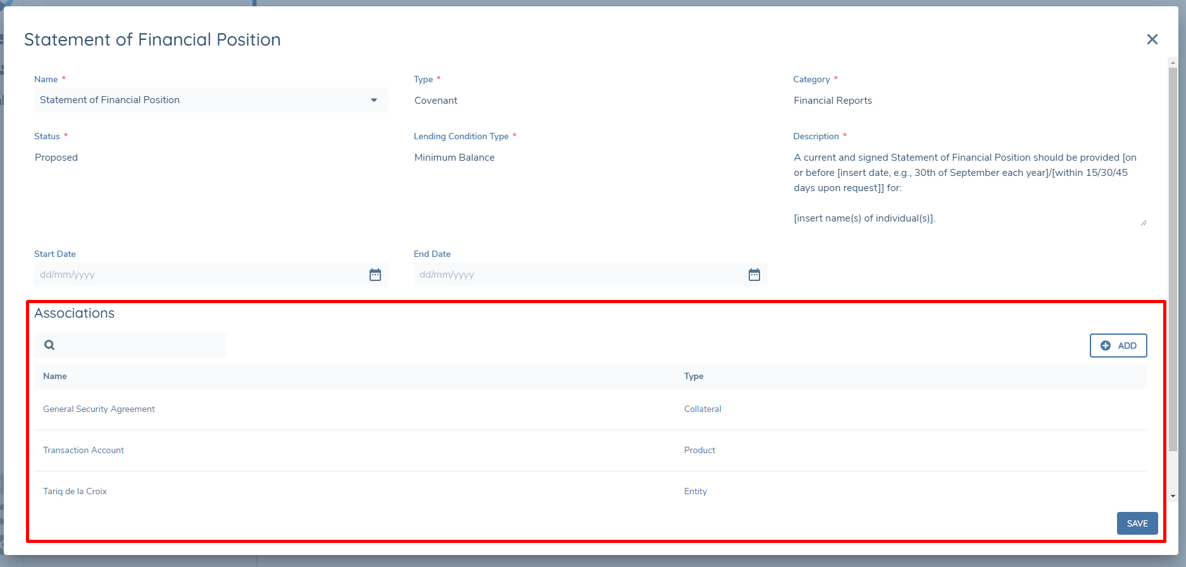Sort associations by Name column header
1186x567 pixels.
coord(55,377)
